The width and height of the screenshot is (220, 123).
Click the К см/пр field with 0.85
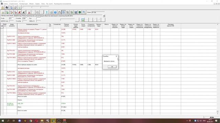25,18
